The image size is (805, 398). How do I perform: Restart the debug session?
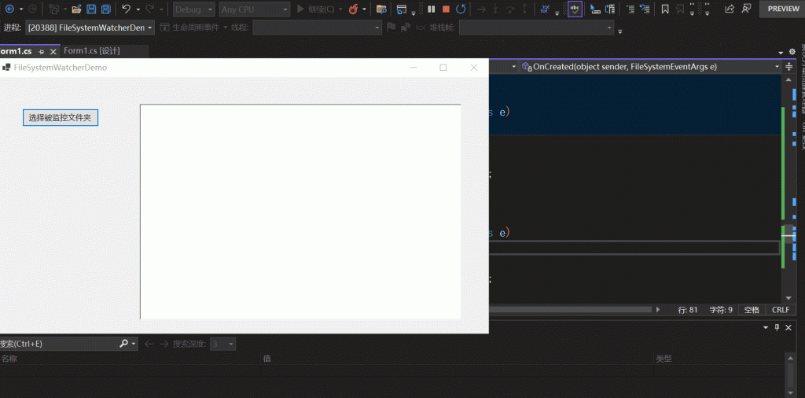click(461, 9)
